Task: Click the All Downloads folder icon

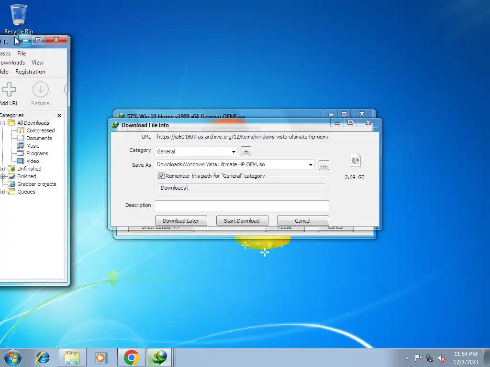Action: 11,123
